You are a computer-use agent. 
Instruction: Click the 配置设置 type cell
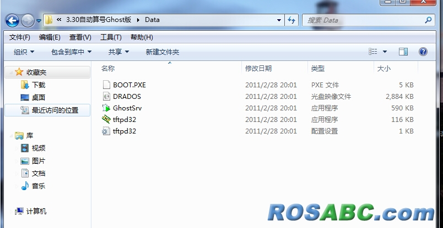(x=325, y=131)
